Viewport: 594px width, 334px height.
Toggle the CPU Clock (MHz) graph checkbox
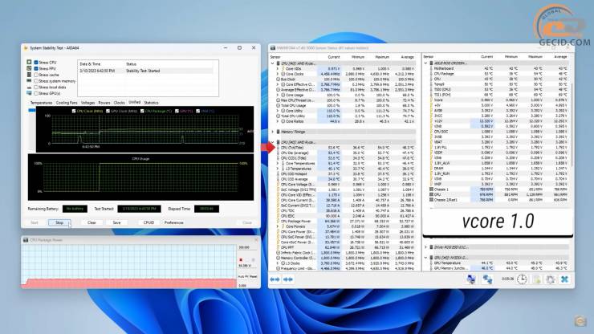coord(74,111)
